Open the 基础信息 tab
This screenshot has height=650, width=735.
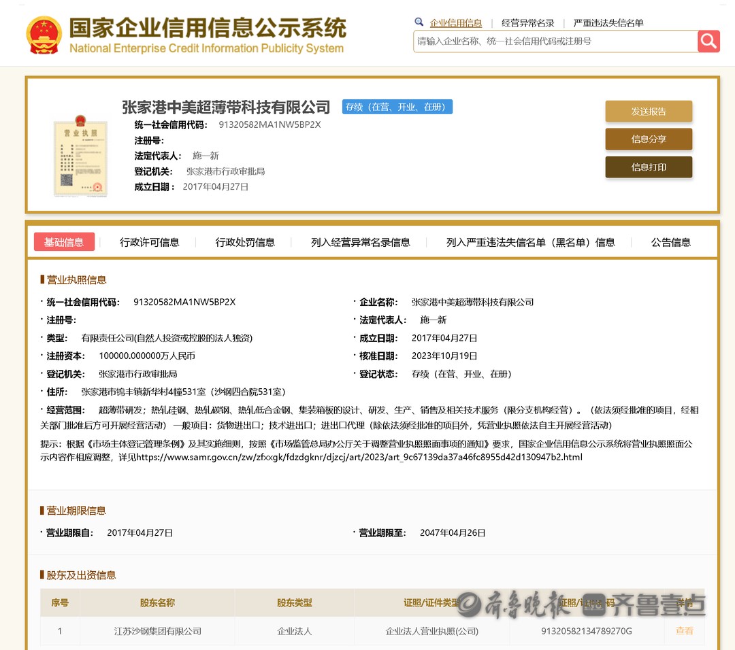64,242
